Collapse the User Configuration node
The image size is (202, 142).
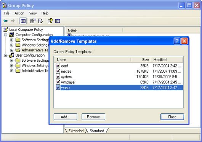click(x=6, y=56)
